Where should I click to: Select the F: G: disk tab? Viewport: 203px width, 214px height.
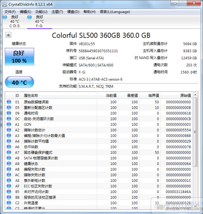coord(40,21)
